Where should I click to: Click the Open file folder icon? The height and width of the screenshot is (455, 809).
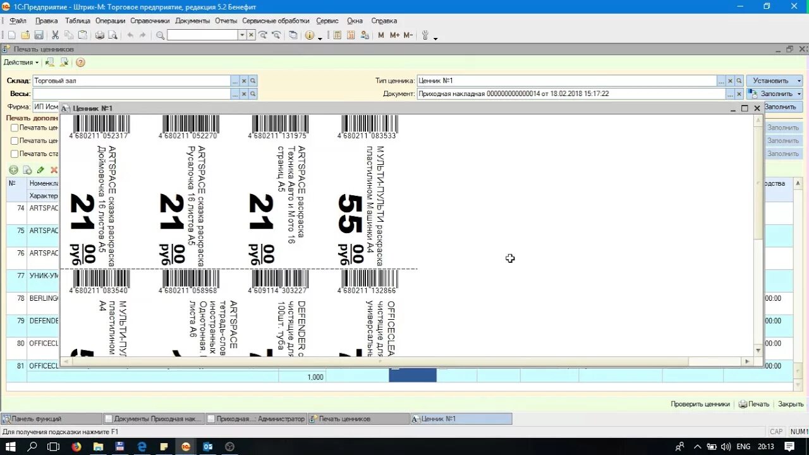(x=25, y=35)
